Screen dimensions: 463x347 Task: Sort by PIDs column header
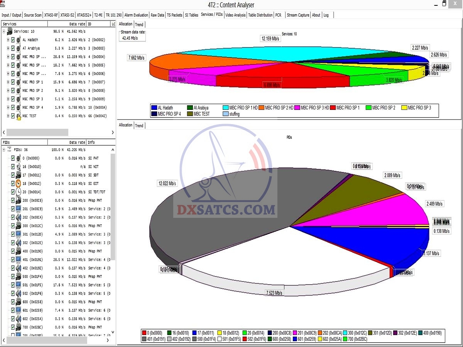24,142
